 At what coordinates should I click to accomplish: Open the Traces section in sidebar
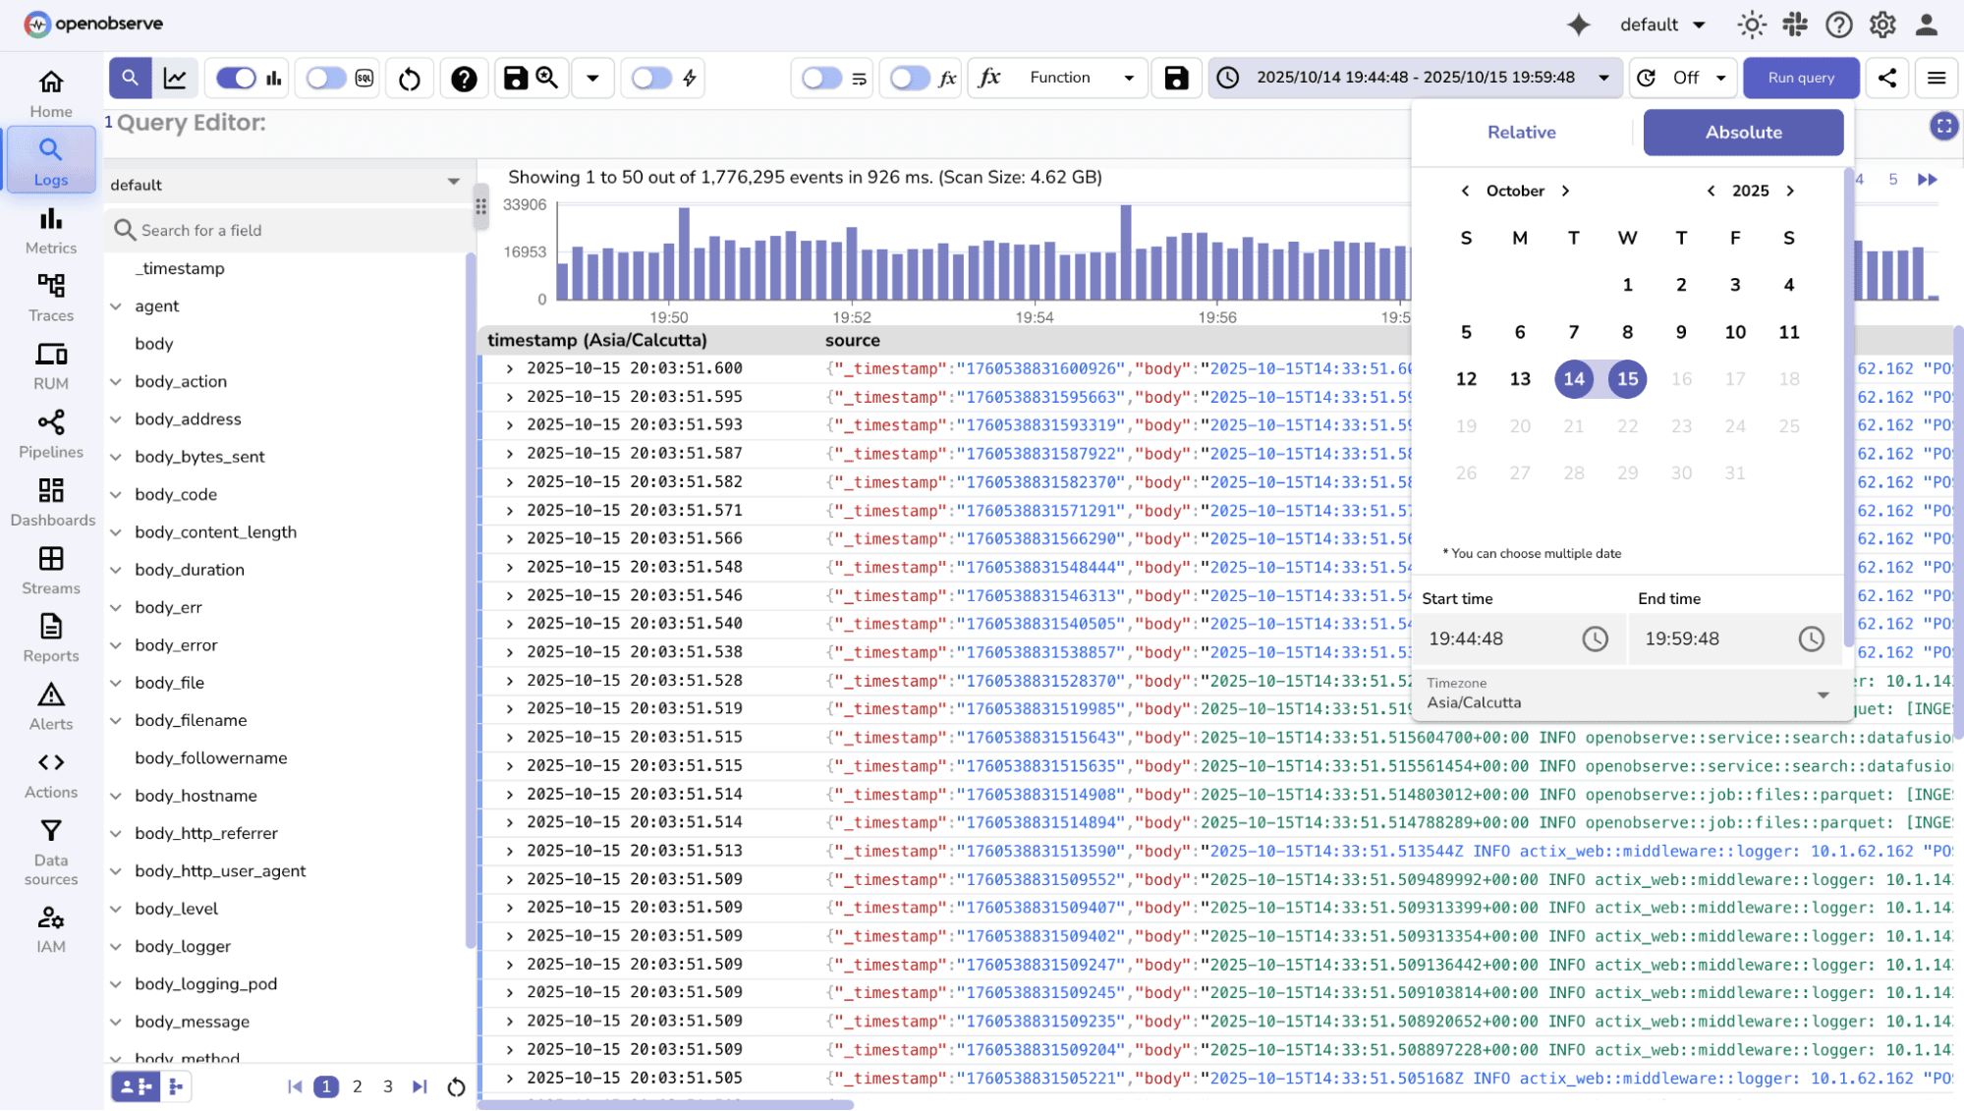(50, 297)
